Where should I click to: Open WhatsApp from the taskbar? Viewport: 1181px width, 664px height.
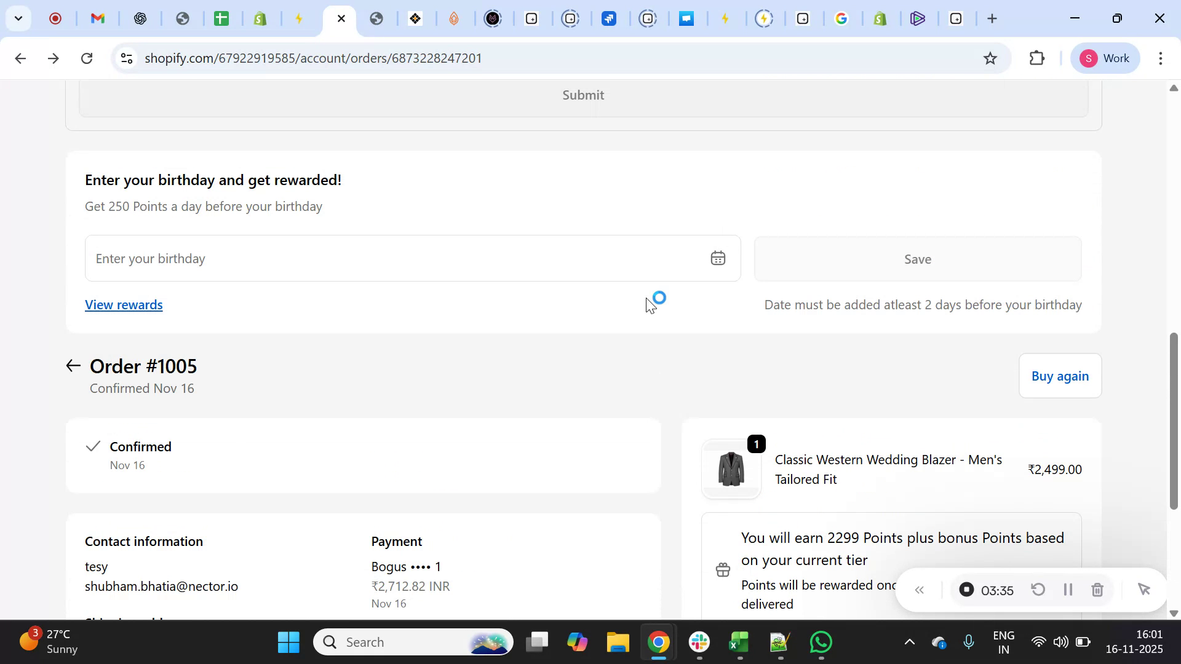tap(821, 641)
